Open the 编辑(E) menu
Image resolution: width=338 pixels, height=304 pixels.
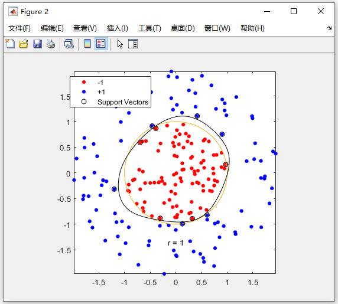click(52, 28)
